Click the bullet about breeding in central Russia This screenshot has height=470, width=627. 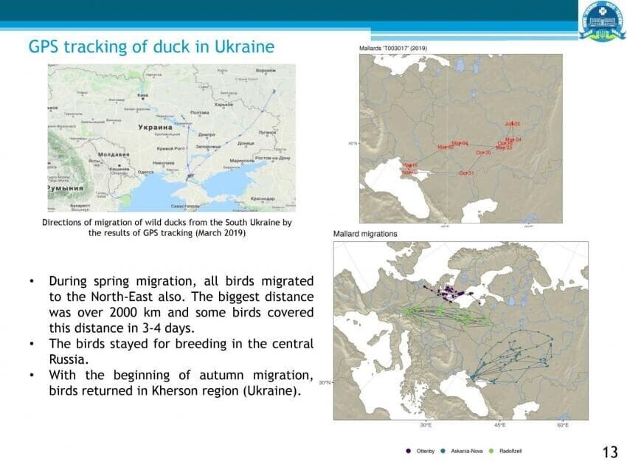[181, 351]
